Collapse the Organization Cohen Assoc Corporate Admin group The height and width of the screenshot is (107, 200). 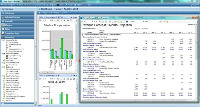coord(83,35)
